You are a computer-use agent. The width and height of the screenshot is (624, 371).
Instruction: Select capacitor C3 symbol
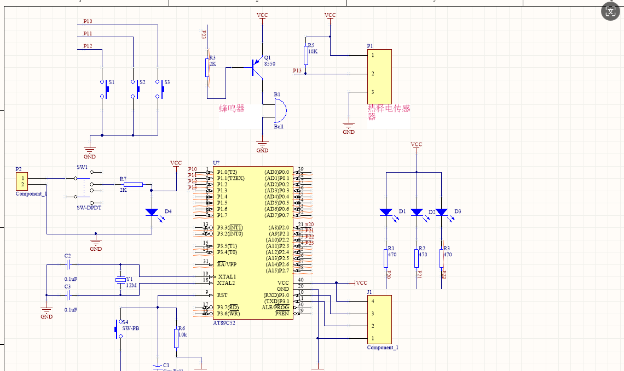pos(68,295)
